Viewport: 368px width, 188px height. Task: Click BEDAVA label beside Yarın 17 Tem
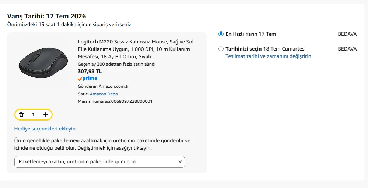click(347, 34)
